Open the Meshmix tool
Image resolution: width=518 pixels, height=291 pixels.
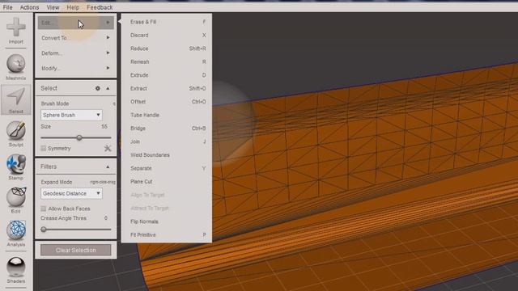(16, 67)
